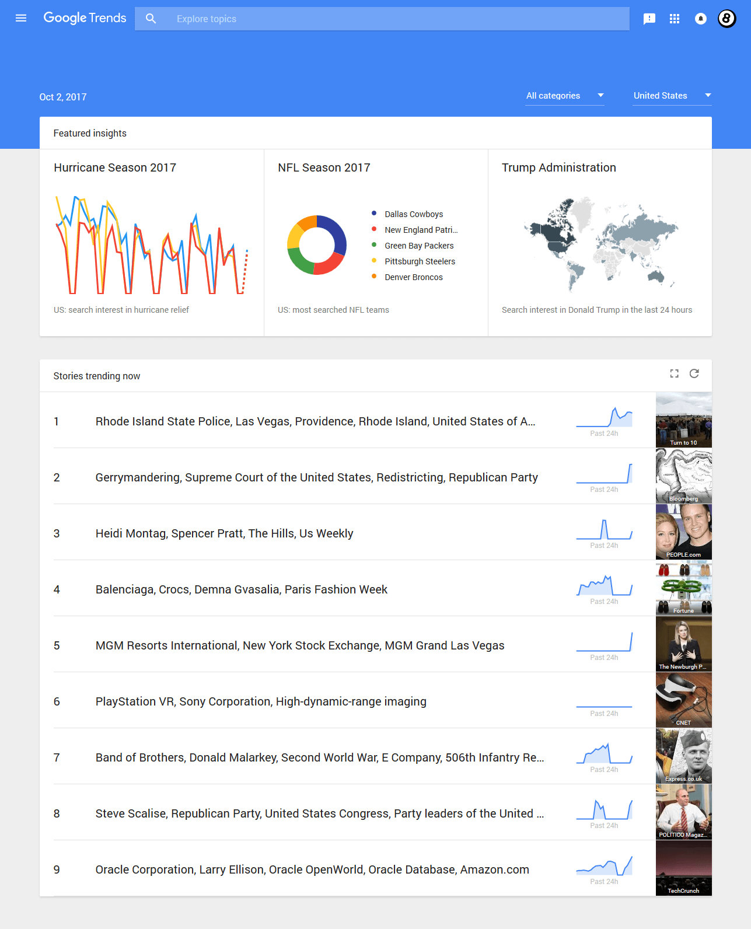Click the Express.co.uk thumbnail

[x=684, y=756]
